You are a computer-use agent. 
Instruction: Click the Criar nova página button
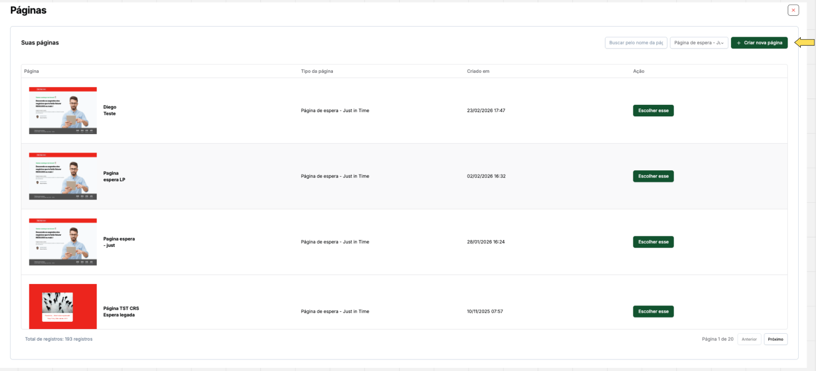[759, 43]
